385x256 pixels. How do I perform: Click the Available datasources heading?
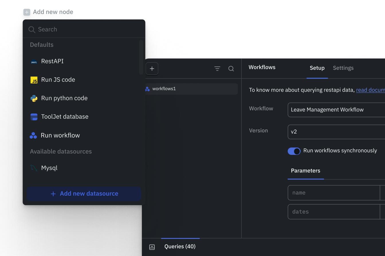pos(61,151)
